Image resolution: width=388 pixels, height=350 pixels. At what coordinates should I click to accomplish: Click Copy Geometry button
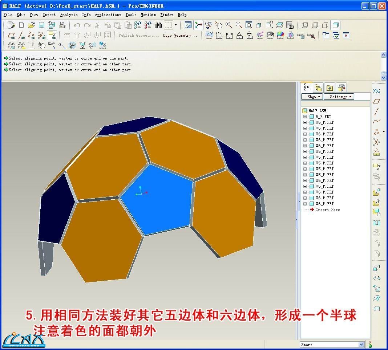click(180, 35)
